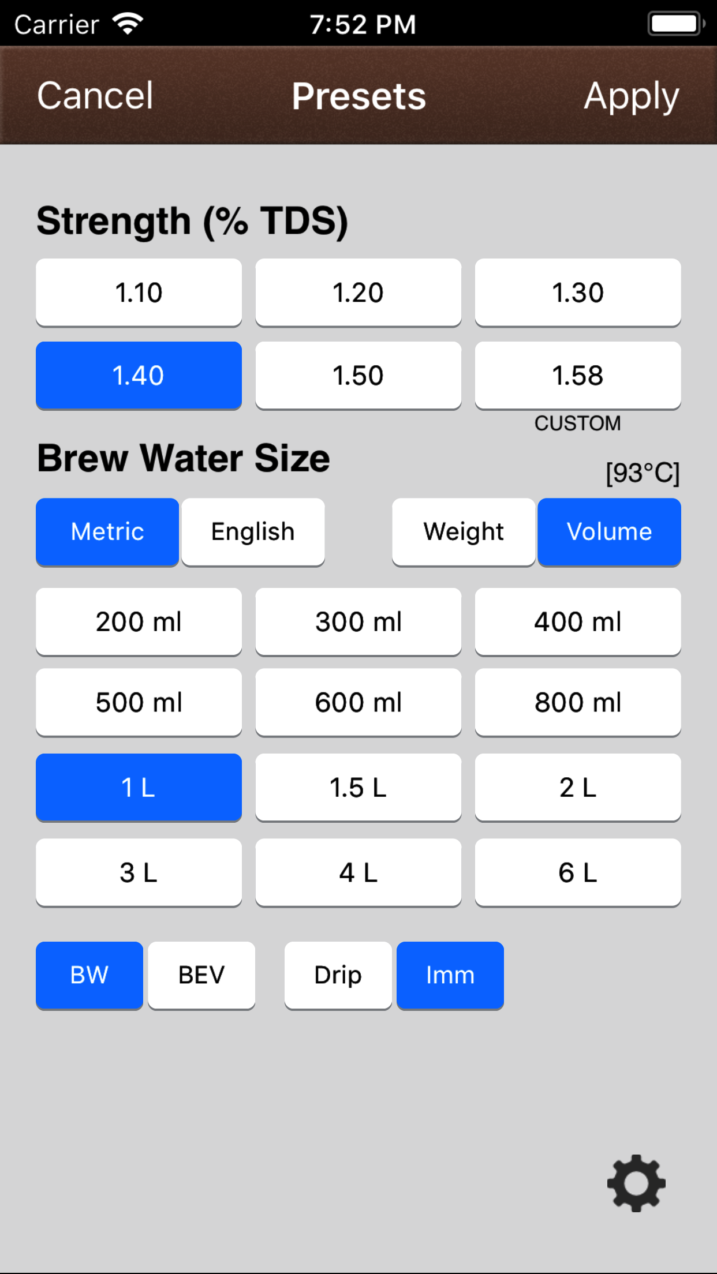Tap the 93°C temperature label
This screenshot has width=717, height=1274.
coord(642,473)
